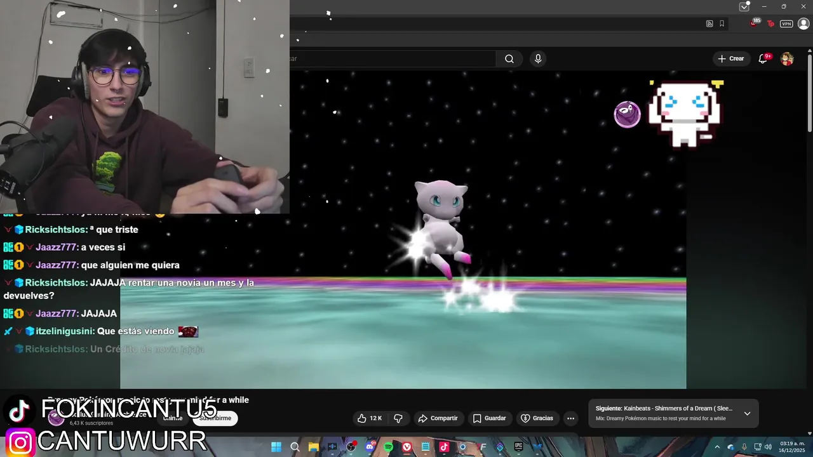The width and height of the screenshot is (813, 457).
Task: Start voice search with the microphone icon
Action: pyautogui.click(x=538, y=58)
